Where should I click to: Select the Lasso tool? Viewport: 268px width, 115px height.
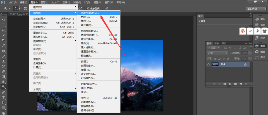[x=3, y=30]
